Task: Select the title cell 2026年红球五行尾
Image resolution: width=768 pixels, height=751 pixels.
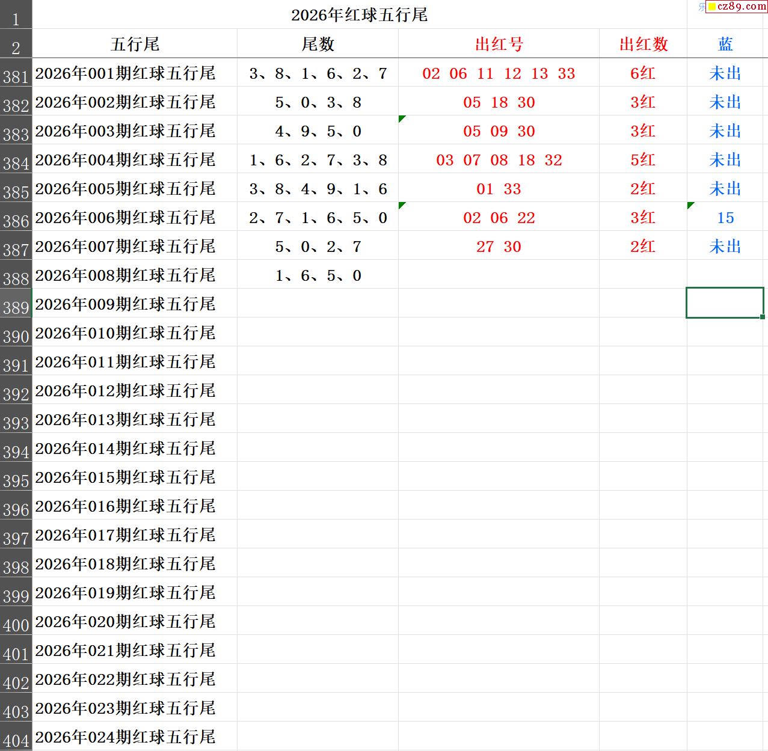Action: click(359, 15)
